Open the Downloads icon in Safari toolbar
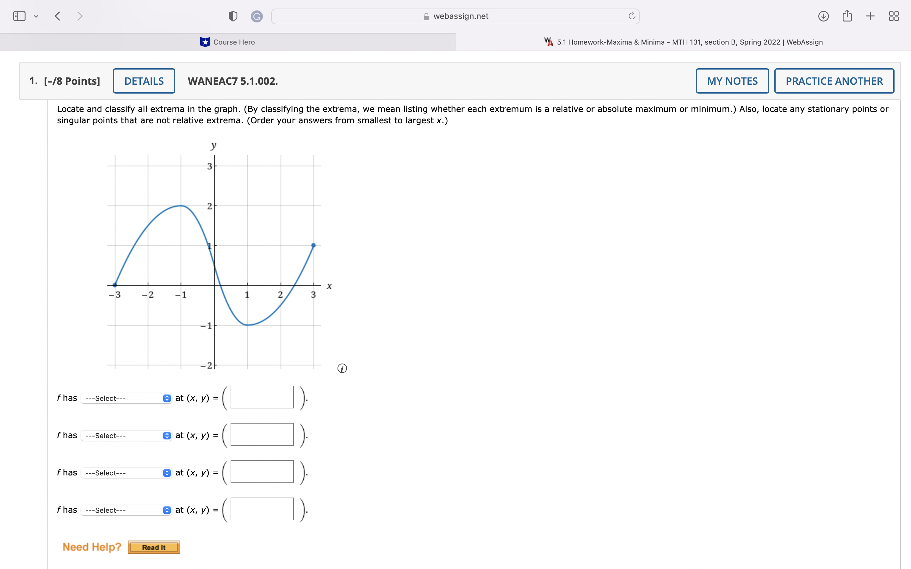Screen dimensions: 911x569 823,16
